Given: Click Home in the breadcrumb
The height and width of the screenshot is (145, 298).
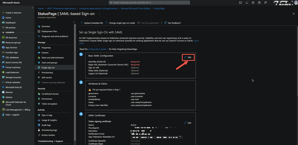Looking at the screenshot, I should (x=41, y=9).
